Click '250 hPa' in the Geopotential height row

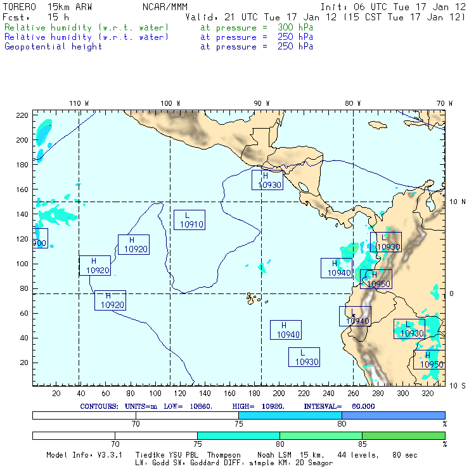click(295, 46)
